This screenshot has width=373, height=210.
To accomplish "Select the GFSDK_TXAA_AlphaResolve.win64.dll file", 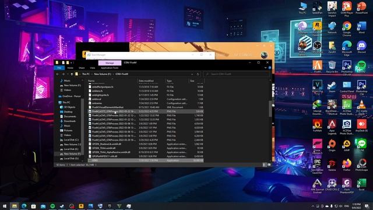I will 146,152.
